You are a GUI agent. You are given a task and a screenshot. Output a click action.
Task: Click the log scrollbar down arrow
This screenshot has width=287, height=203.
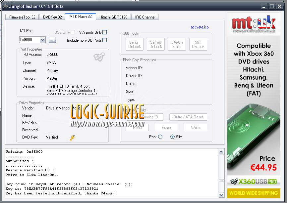point(221,195)
